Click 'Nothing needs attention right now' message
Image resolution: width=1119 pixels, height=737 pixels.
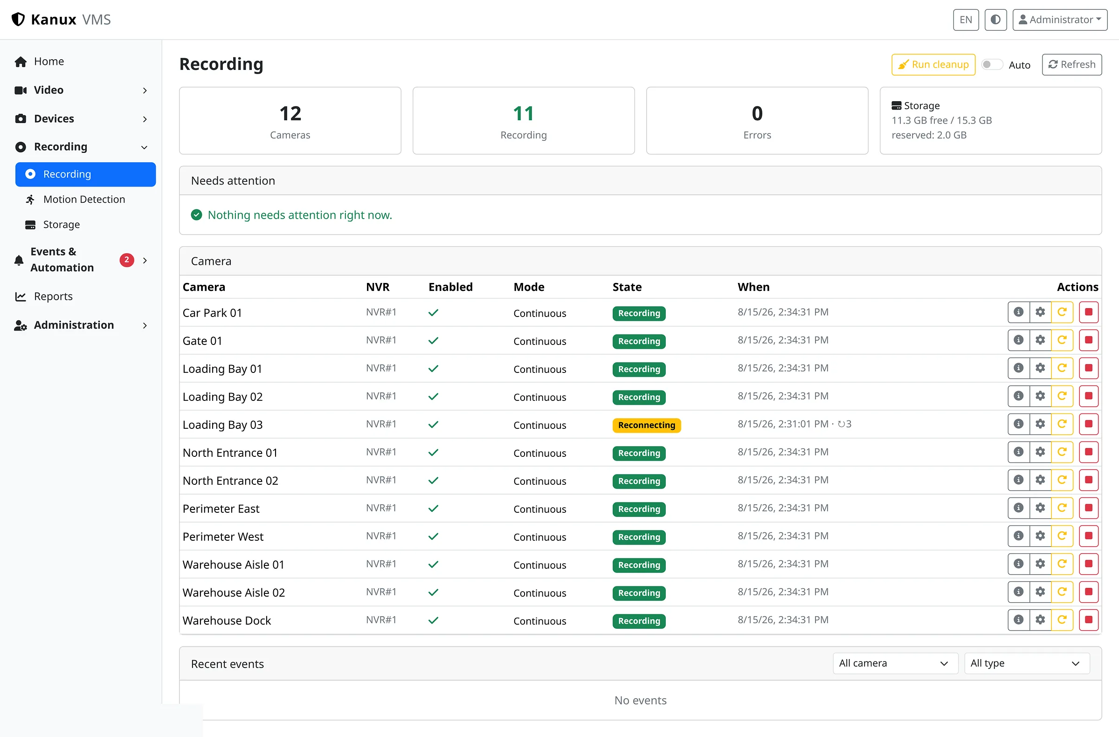pyautogui.click(x=299, y=215)
